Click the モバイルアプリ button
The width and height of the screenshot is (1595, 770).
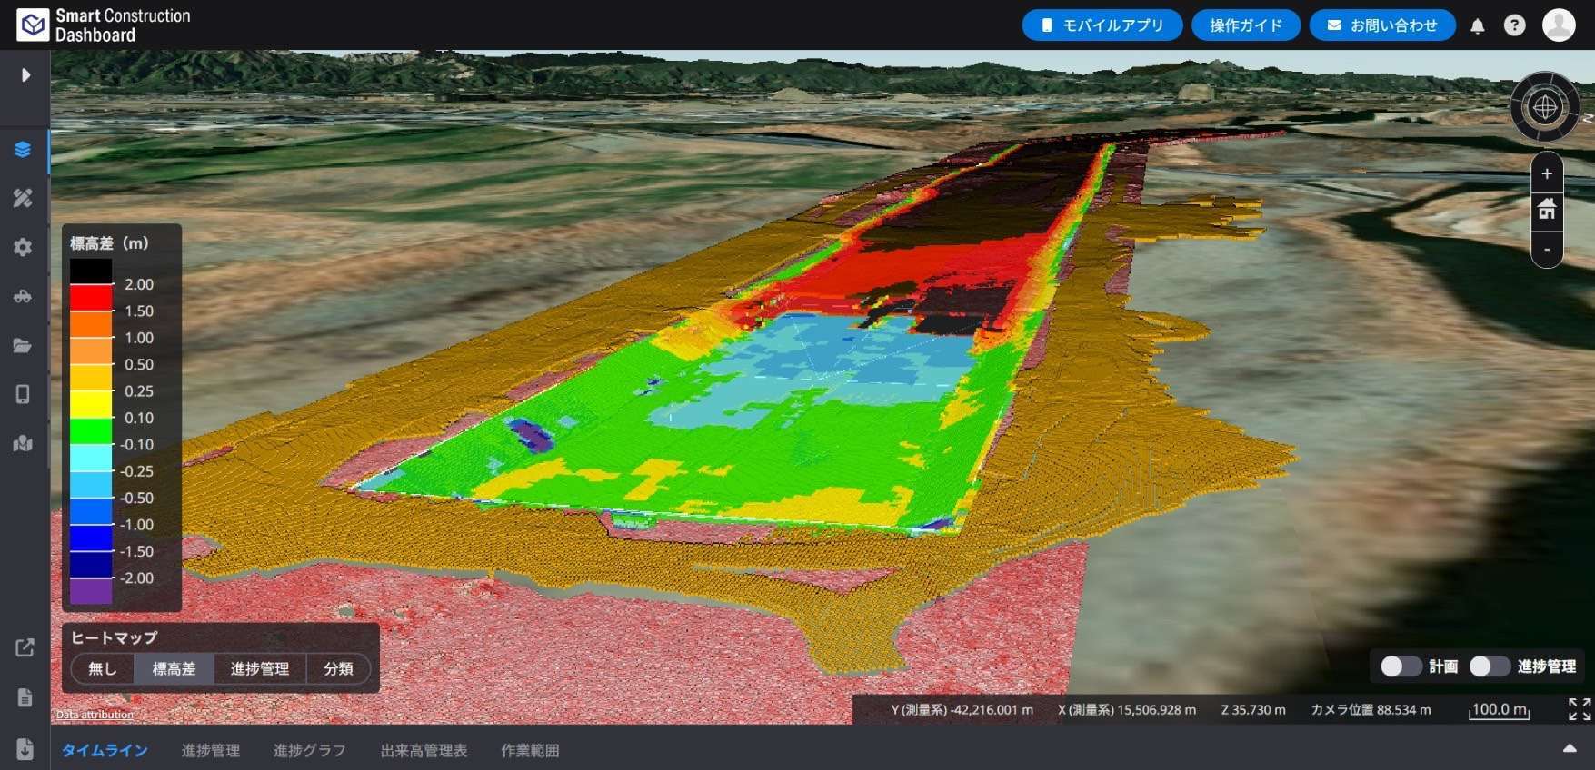pos(1102,25)
